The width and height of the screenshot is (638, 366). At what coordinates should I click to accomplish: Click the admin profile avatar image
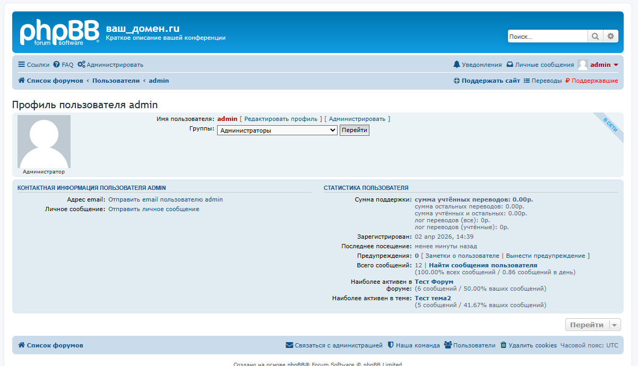point(44,142)
